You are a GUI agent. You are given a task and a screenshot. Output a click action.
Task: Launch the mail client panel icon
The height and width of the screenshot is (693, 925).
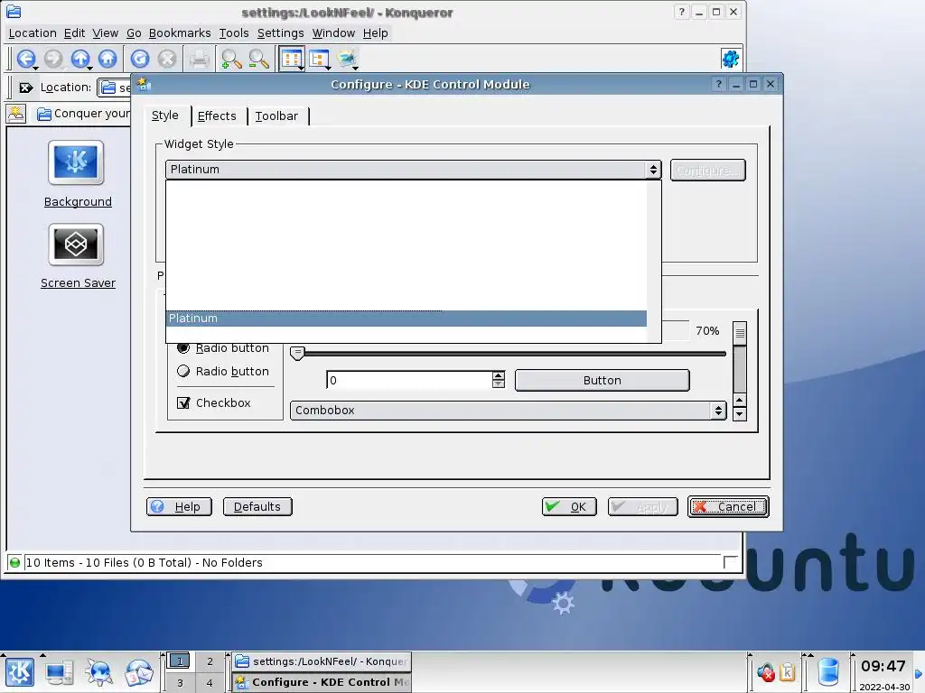pyautogui.click(x=138, y=672)
